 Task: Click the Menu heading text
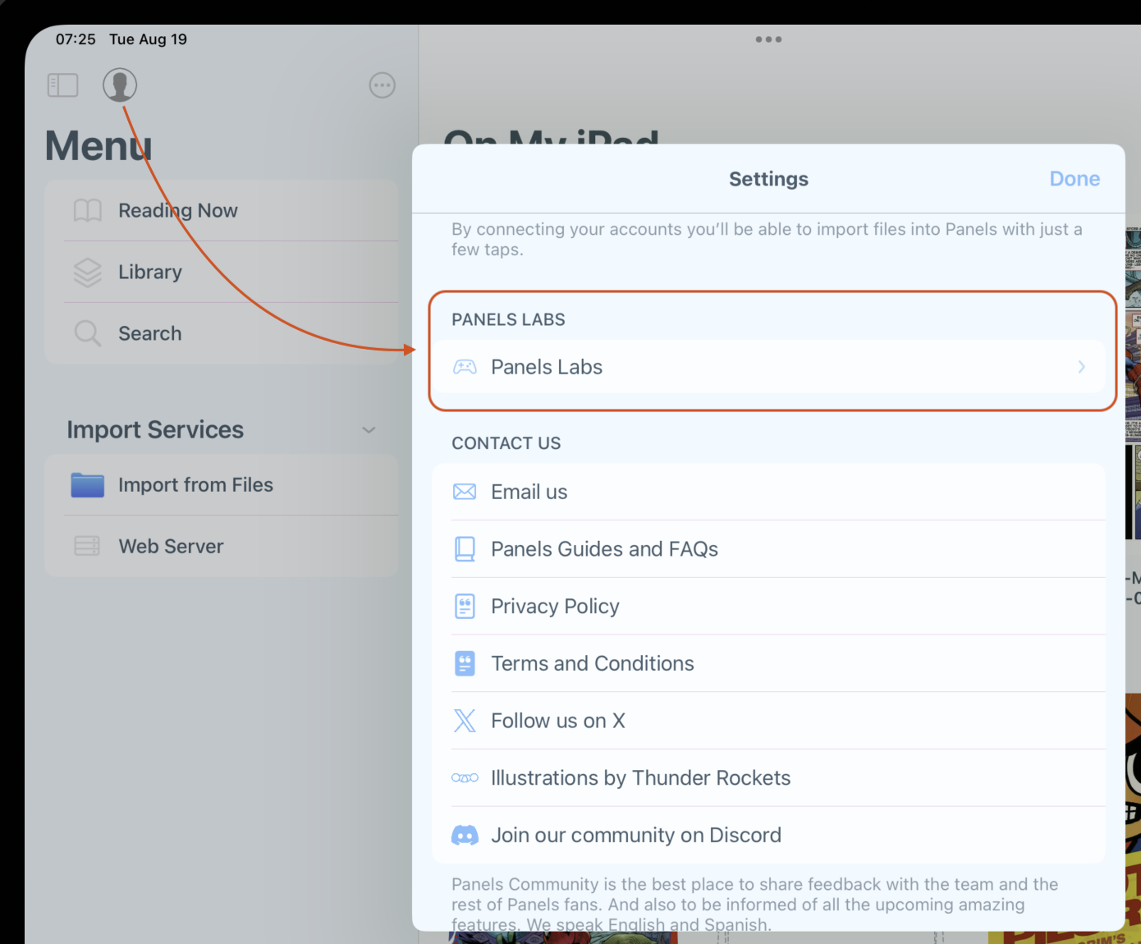point(99,146)
